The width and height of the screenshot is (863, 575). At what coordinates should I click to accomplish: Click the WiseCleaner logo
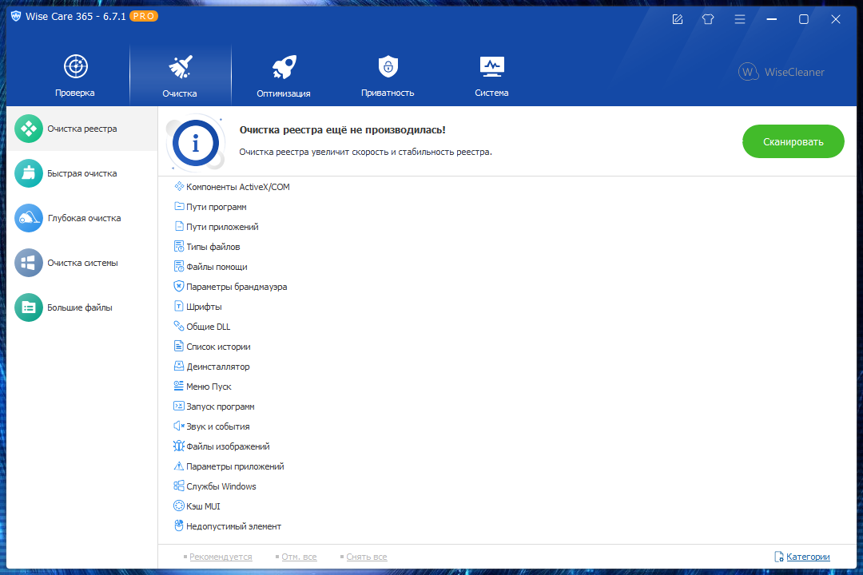pyautogui.click(x=781, y=72)
